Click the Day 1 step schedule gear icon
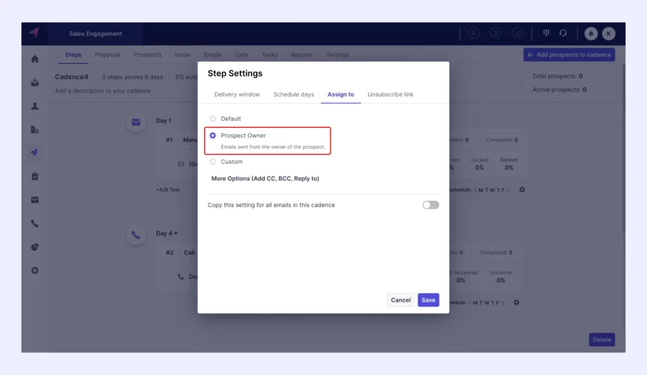 tap(522, 190)
